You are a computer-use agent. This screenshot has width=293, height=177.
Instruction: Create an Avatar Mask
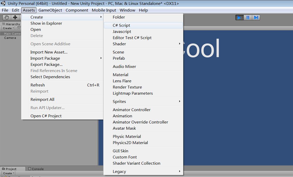point(143,128)
